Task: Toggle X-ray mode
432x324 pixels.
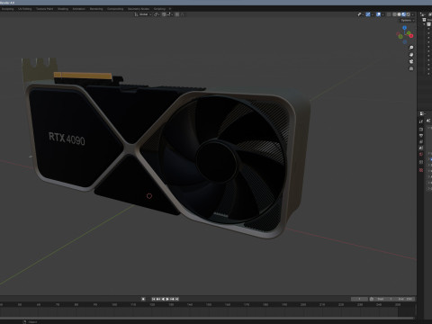Action: click(x=389, y=14)
